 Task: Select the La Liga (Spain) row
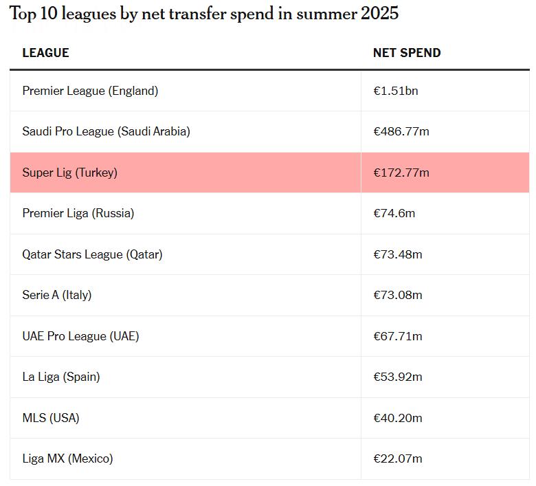60,377
